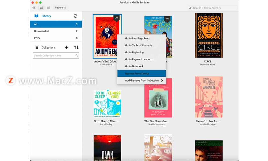Click the Collections list icon
This screenshot has width=268, height=161.
(x=36, y=47)
